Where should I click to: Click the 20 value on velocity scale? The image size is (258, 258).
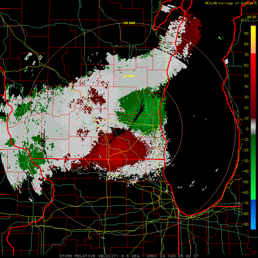click(246, 108)
